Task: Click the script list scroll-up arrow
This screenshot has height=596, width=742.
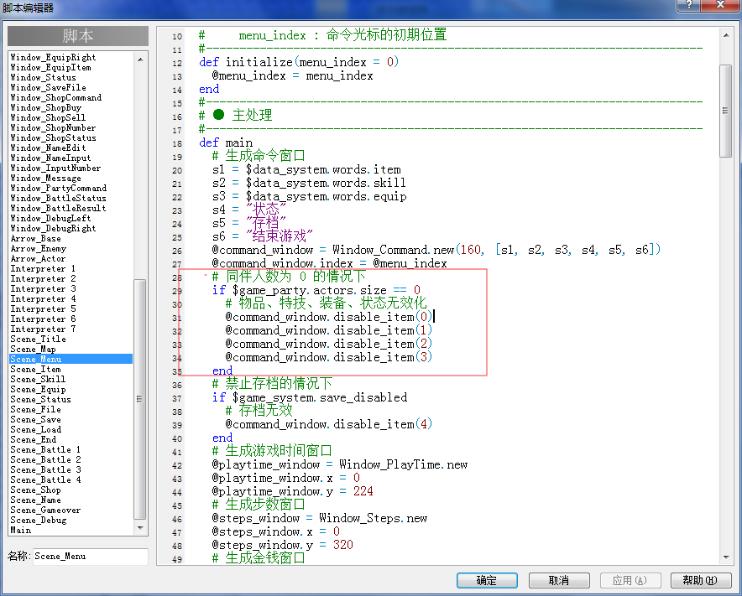Action: click(x=140, y=59)
